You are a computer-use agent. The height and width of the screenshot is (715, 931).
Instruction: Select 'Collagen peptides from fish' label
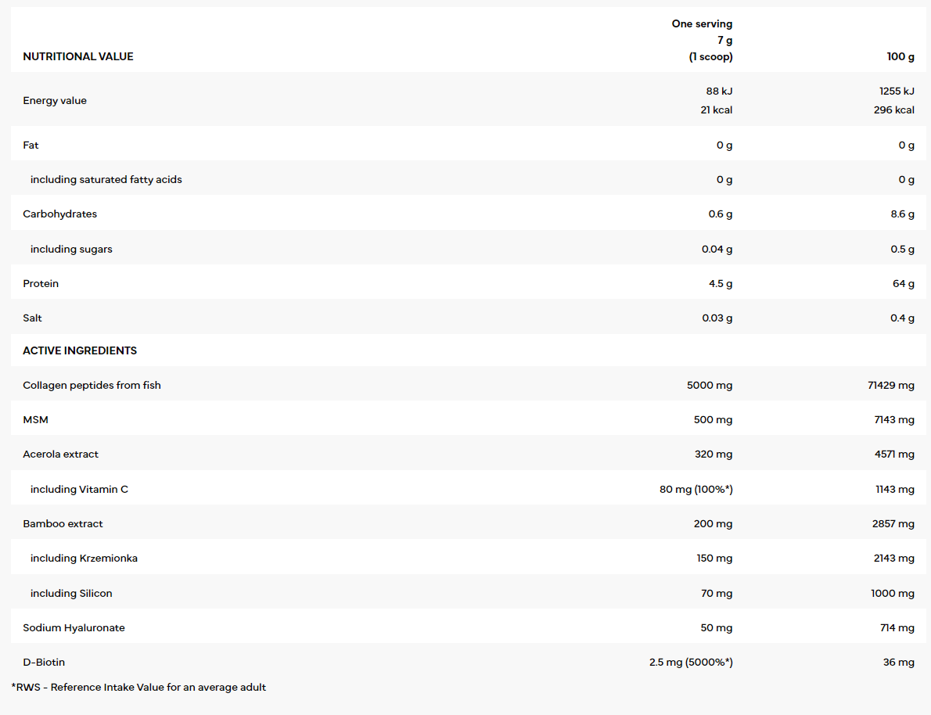click(92, 385)
